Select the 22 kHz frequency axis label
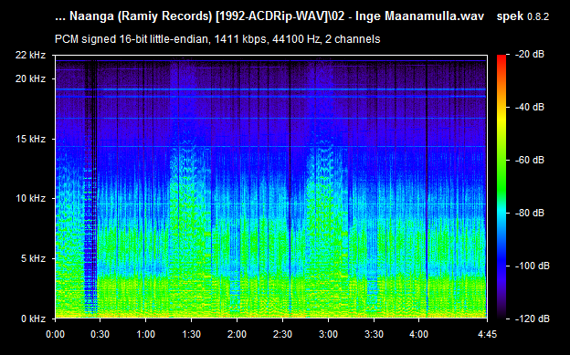This screenshot has width=570, height=355. 30,55
